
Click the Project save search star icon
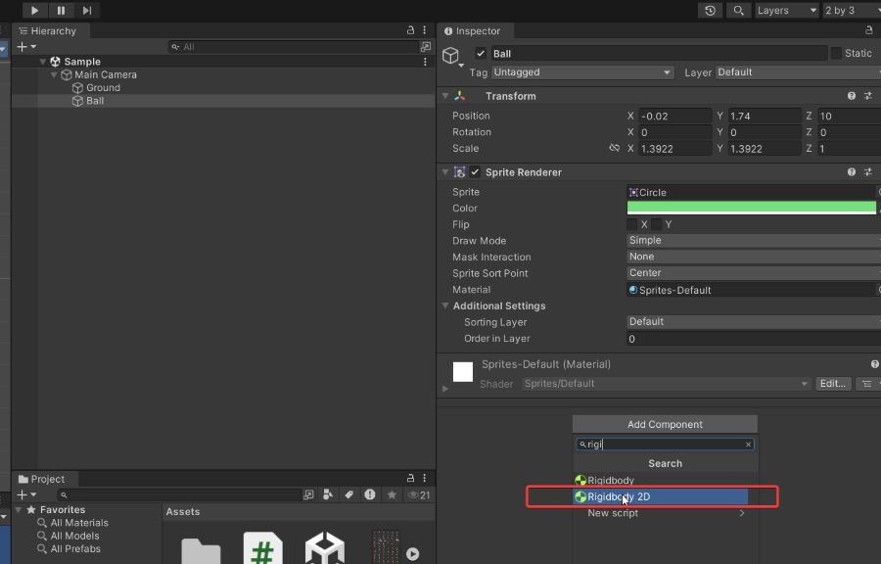click(392, 494)
